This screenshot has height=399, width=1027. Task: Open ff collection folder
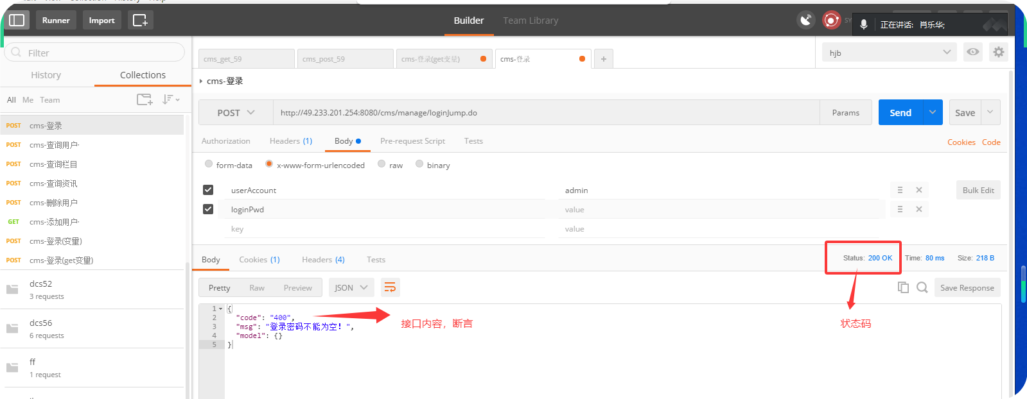coord(92,368)
